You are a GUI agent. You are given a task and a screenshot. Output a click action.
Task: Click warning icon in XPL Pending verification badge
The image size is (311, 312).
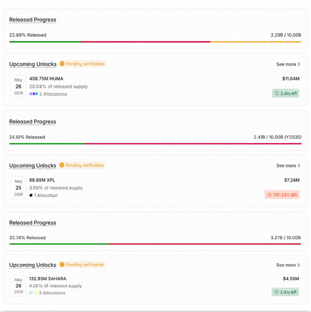62,165
